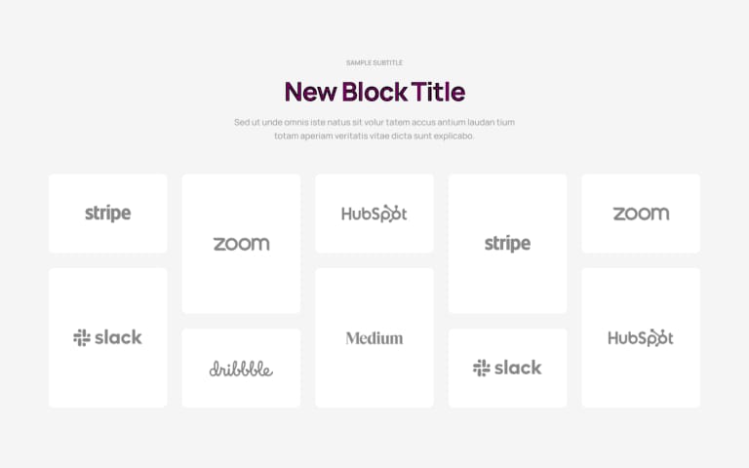Select the slack wordmark right of dribbble
The height and width of the screenshot is (468, 749).
point(518,368)
